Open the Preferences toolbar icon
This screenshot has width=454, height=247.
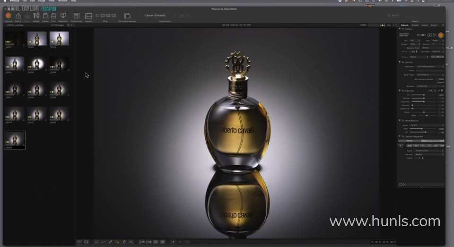77,16
